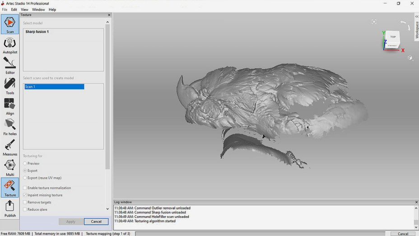Select the Preview texturing radio button

25,164
